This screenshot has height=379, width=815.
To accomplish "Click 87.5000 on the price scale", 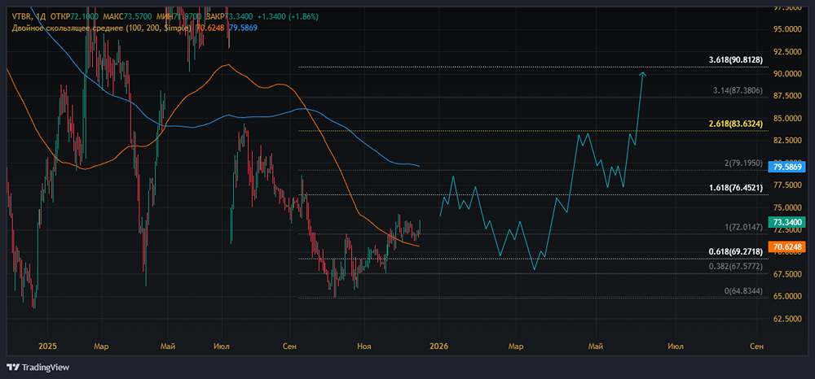I will coord(788,97).
